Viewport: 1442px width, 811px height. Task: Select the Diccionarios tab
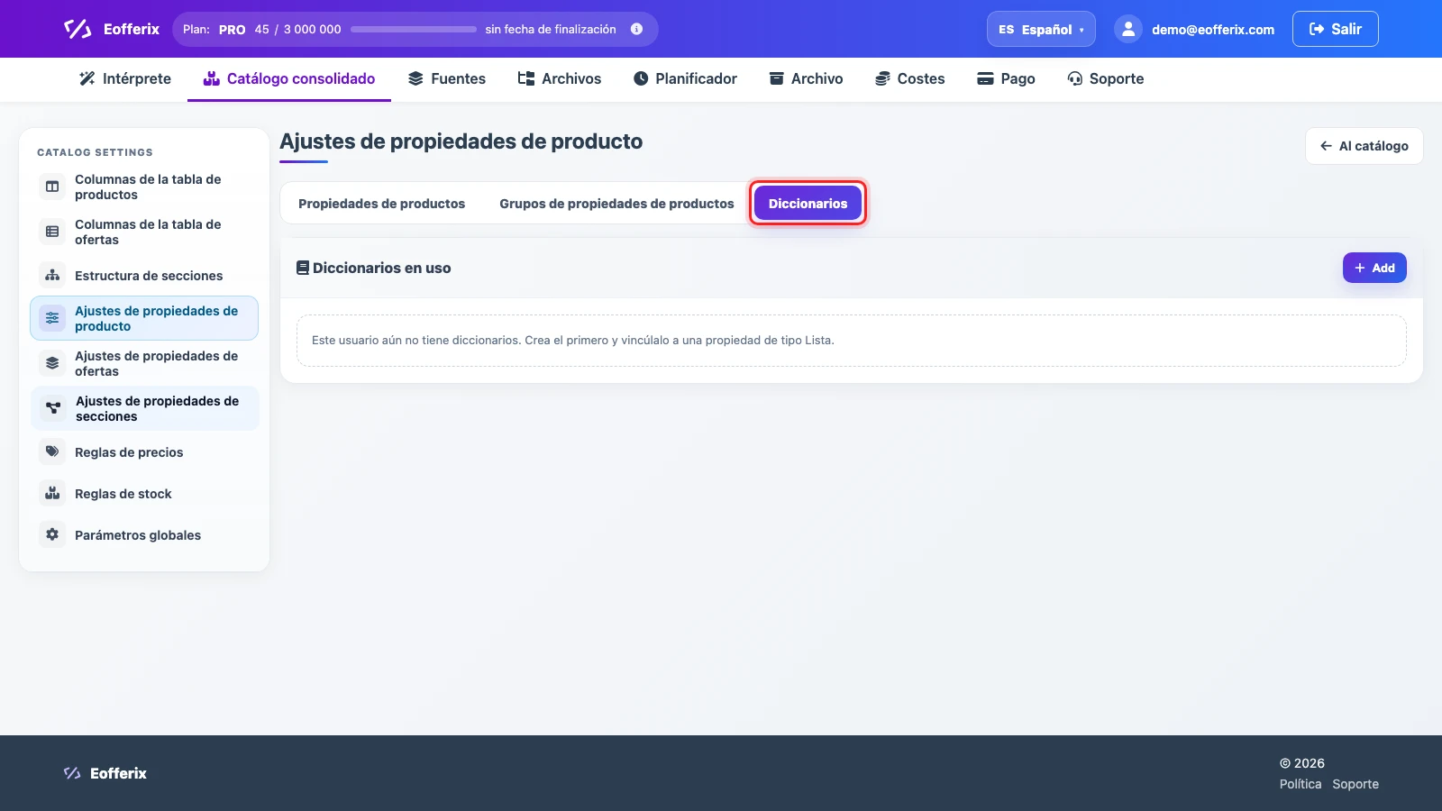[808, 204]
